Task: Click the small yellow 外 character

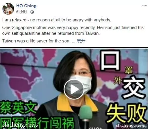Action: pyautogui.click(x=118, y=80)
